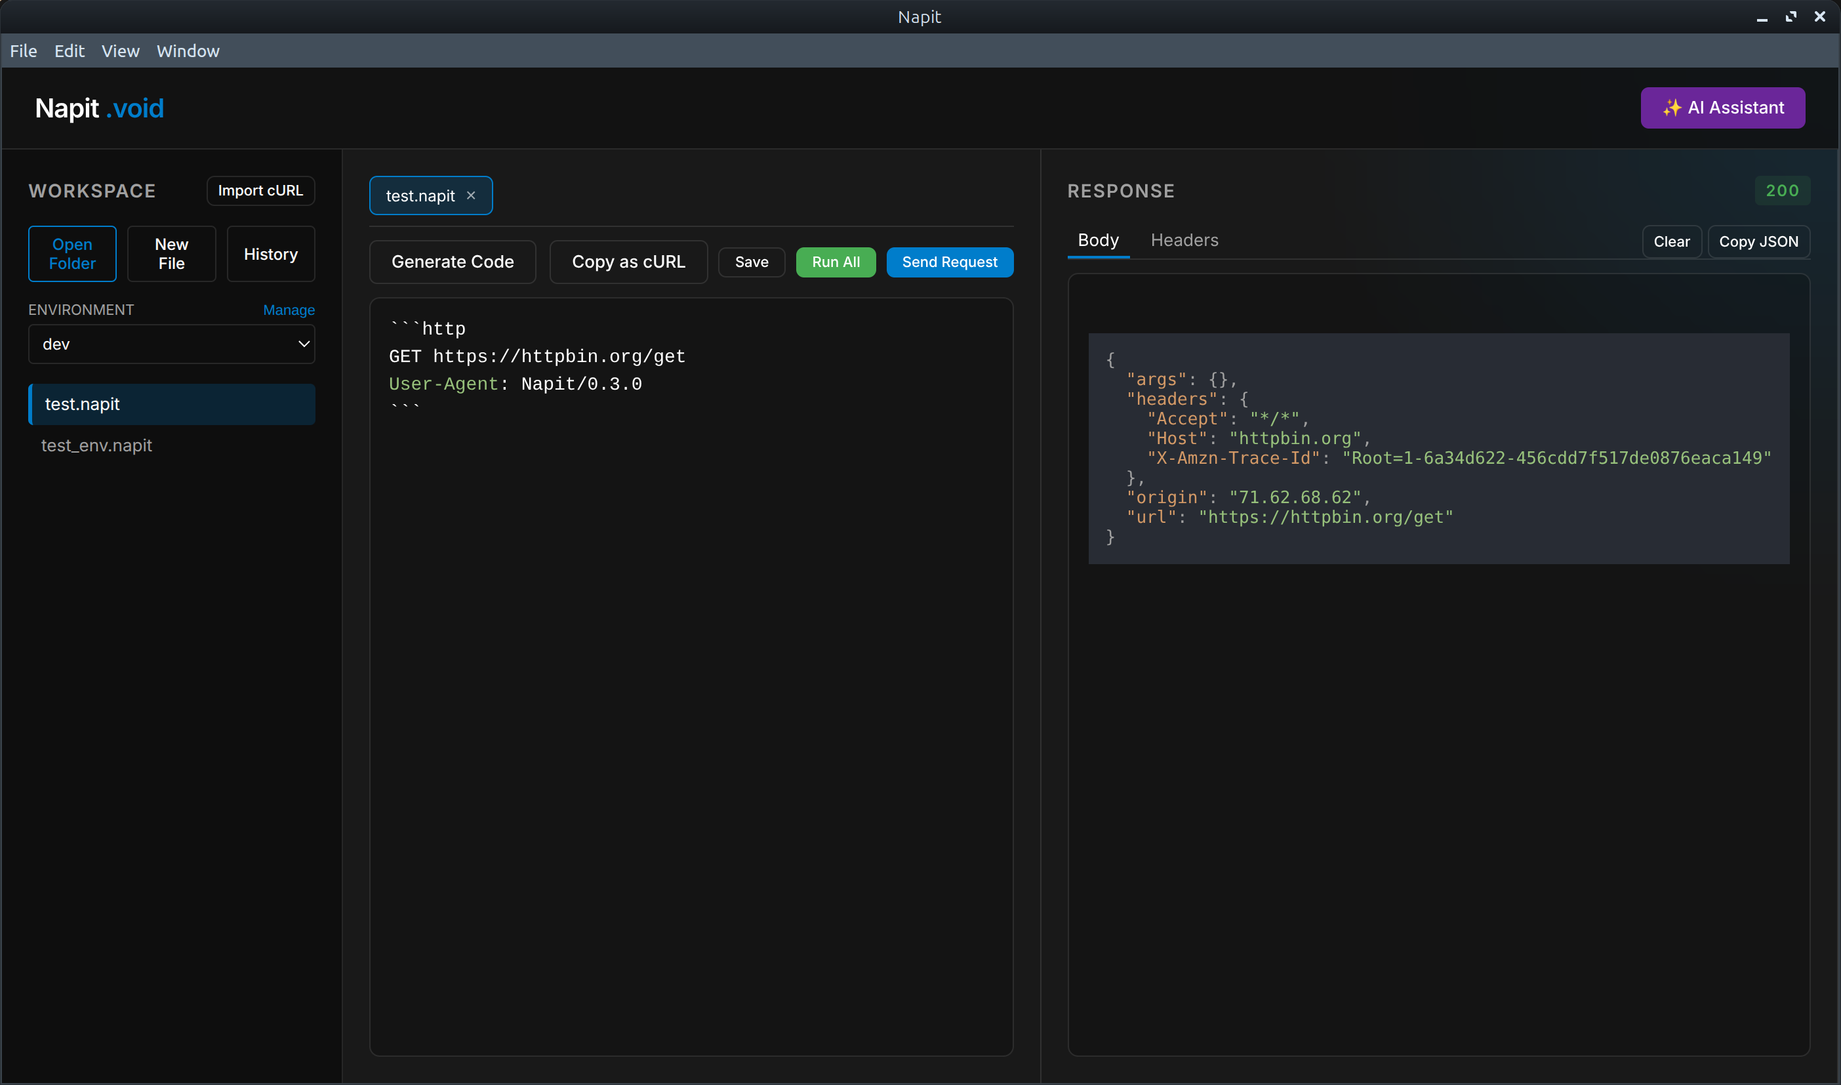
Task: Expand the dev environment dropdown
Action: pyautogui.click(x=172, y=344)
